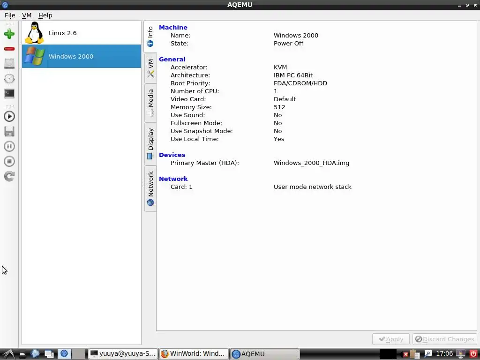Click the clock snapshot manager icon
Screen dimensions: 480x360
click(x=9, y=79)
